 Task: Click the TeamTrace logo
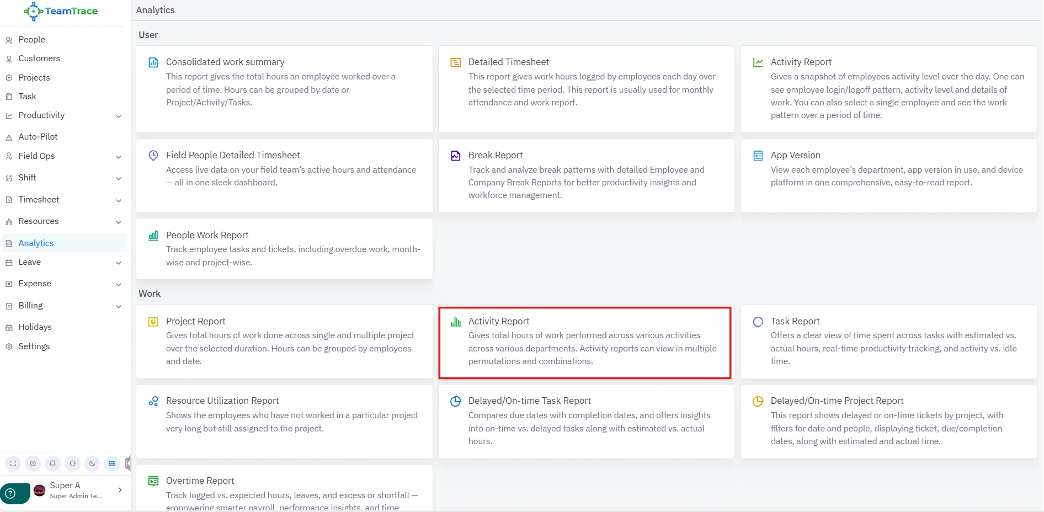(61, 11)
